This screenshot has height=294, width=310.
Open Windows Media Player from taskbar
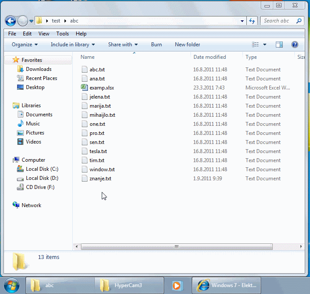click(176, 285)
